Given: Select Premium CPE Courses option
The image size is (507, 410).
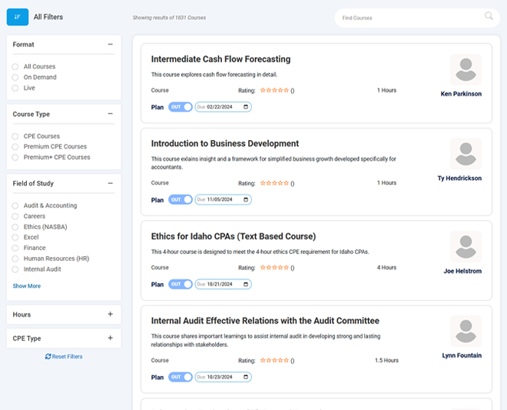Looking at the screenshot, I should click(x=15, y=147).
